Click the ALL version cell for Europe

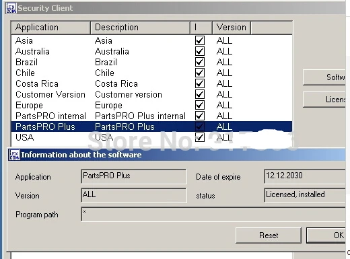pos(224,105)
